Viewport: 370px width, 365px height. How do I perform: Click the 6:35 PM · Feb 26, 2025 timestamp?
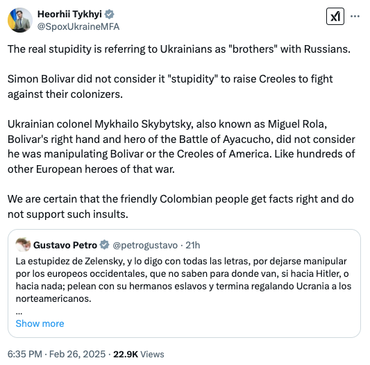pyautogui.click(x=56, y=354)
